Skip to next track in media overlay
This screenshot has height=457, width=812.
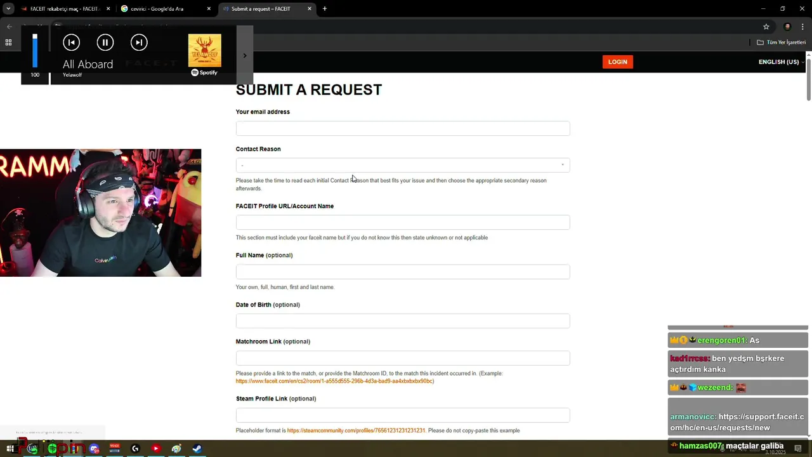(x=139, y=43)
